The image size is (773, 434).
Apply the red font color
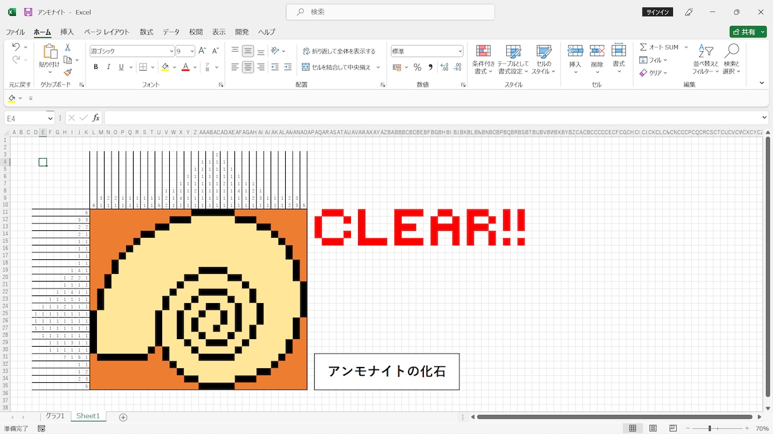click(x=186, y=67)
